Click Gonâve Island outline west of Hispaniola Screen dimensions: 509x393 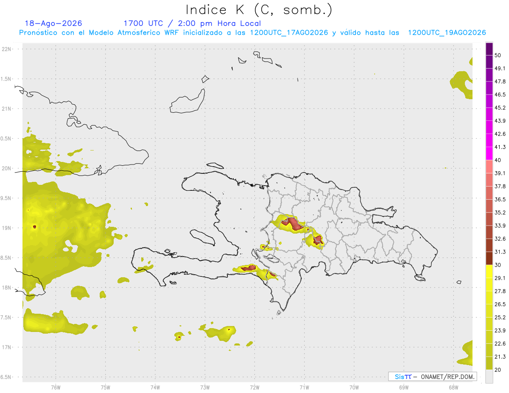[x=202, y=237]
